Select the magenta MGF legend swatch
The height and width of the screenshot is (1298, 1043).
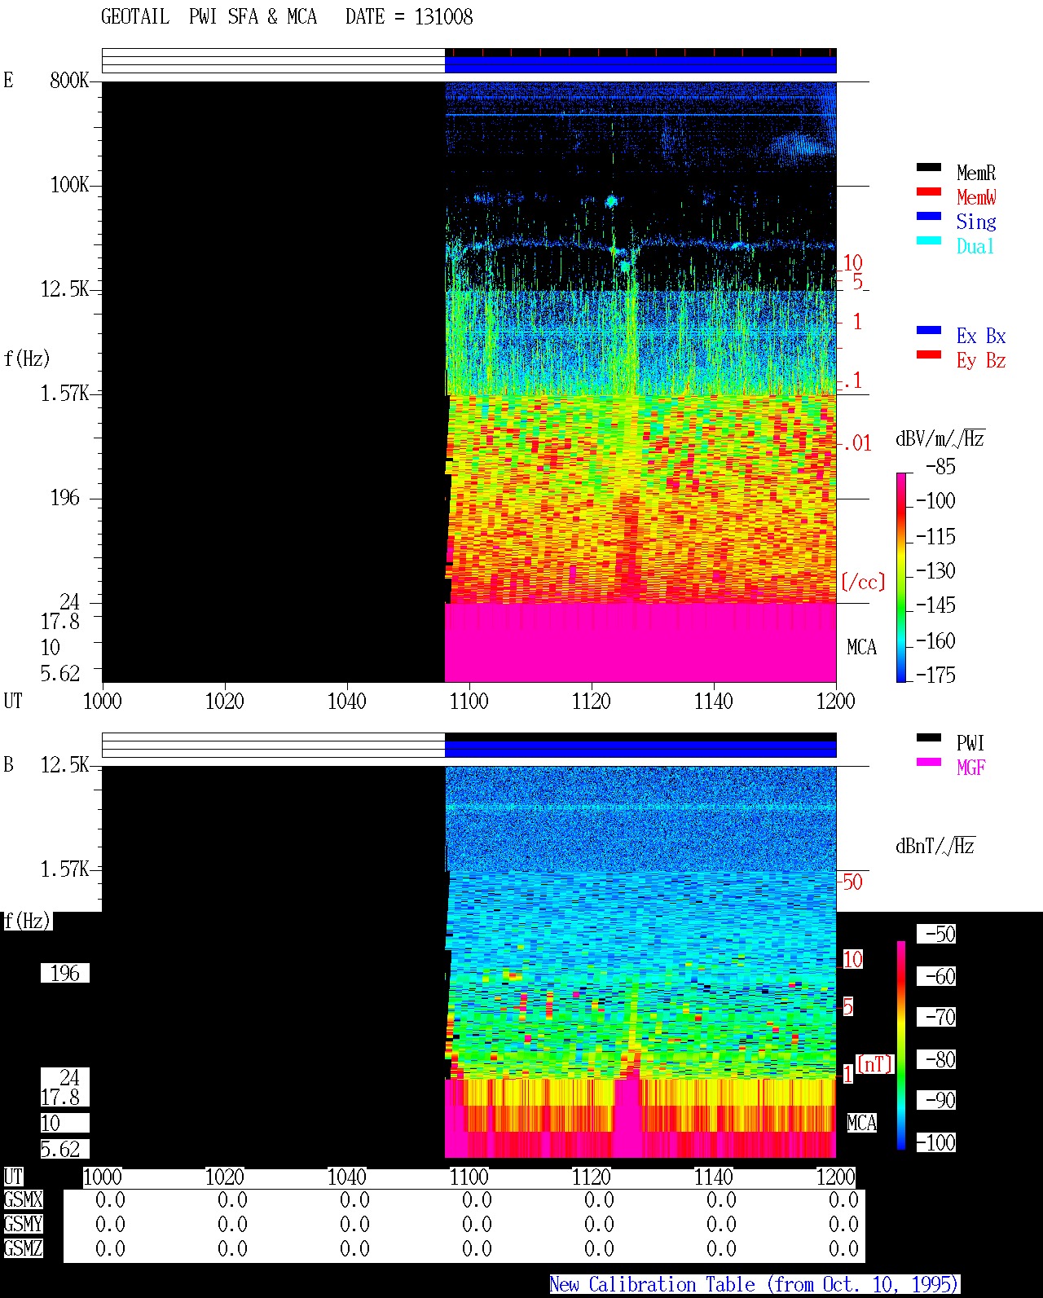coord(929,763)
